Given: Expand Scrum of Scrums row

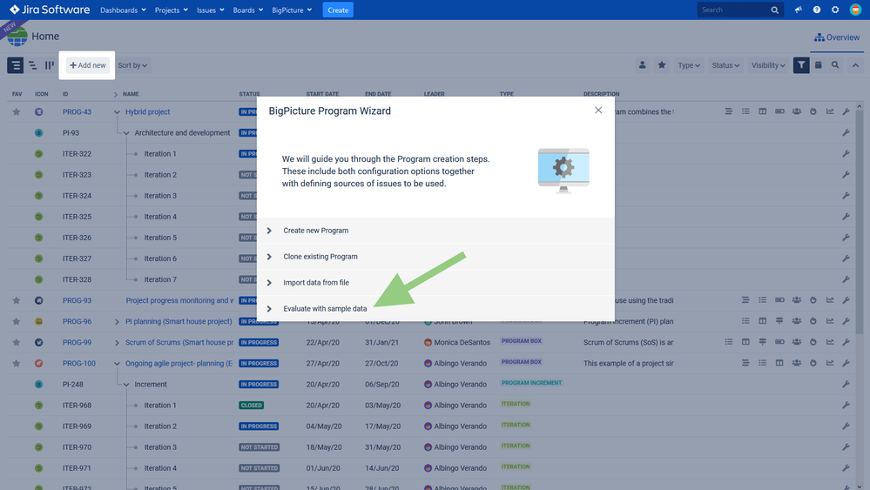Looking at the screenshot, I should [x=117, y=343].
